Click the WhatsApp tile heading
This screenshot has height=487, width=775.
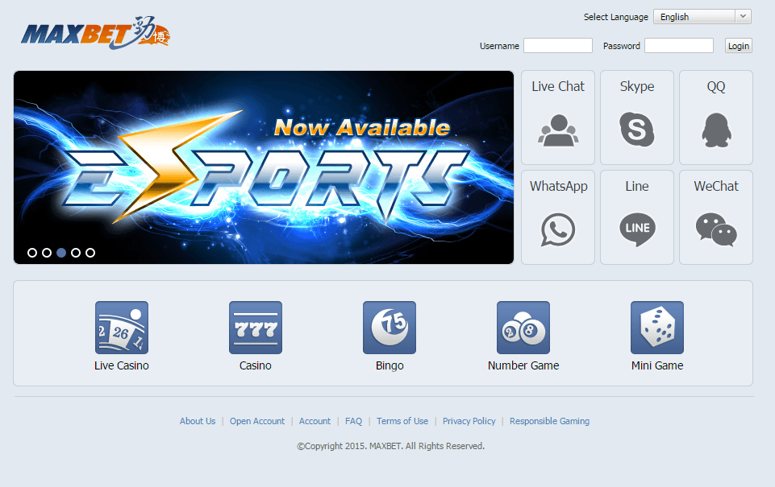coord(559,187)
